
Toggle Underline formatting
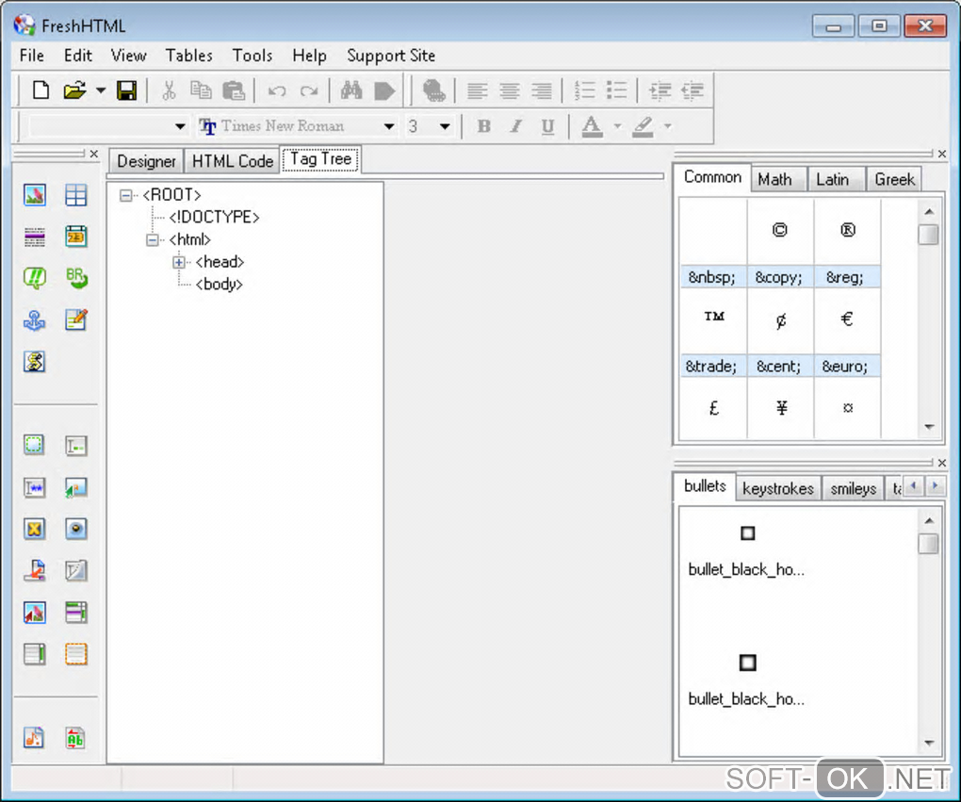click(547, 126)
